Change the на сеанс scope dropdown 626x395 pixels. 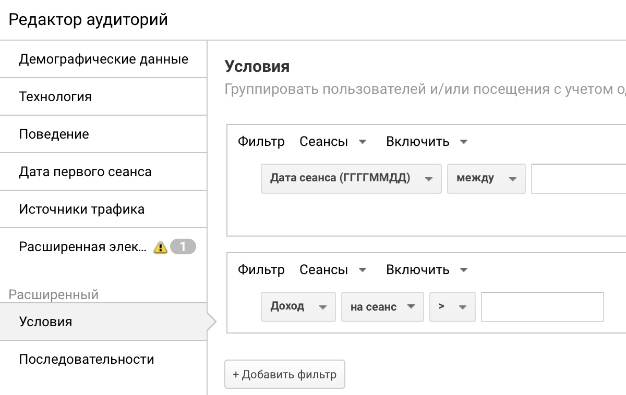(x=382, y=306)
